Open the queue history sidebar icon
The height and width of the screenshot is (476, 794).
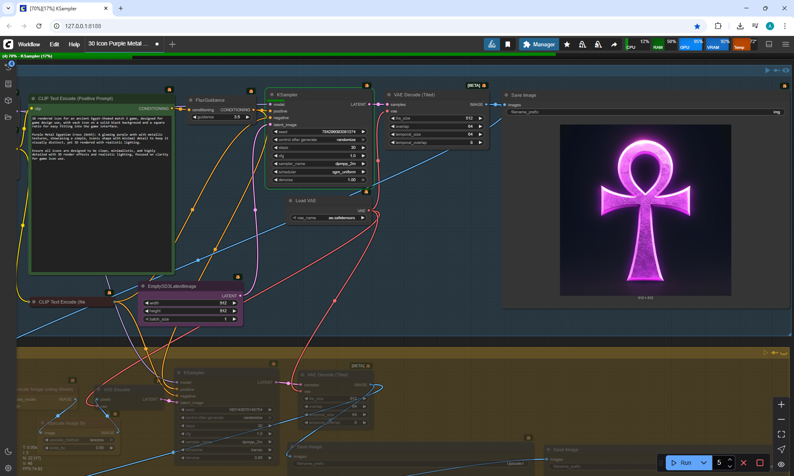pyautogui.click(x=8, y=67)
